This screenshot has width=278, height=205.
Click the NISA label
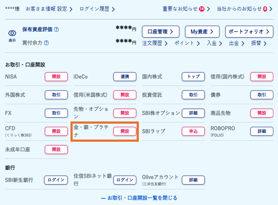click(11, 77)
